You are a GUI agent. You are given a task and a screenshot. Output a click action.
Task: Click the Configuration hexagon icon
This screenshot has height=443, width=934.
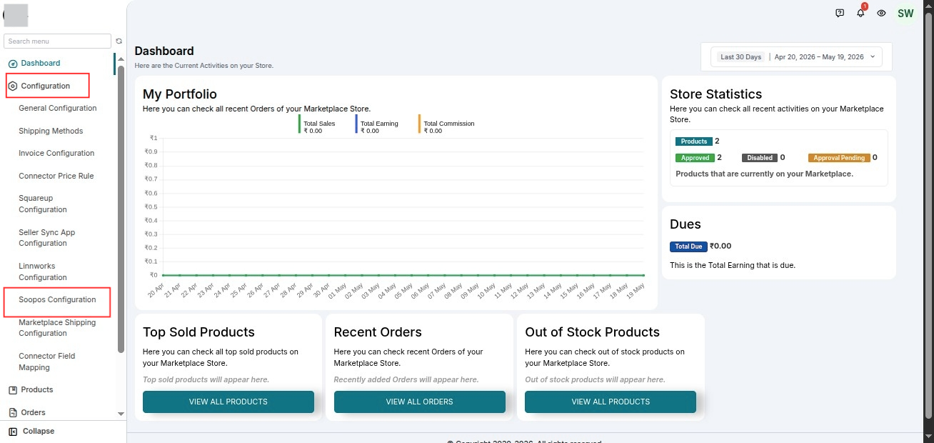pos(12,86)
